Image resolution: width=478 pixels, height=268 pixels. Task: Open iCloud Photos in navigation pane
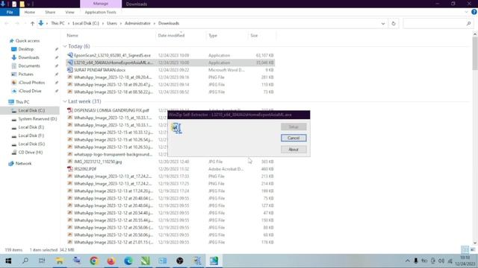click(31, 83)
